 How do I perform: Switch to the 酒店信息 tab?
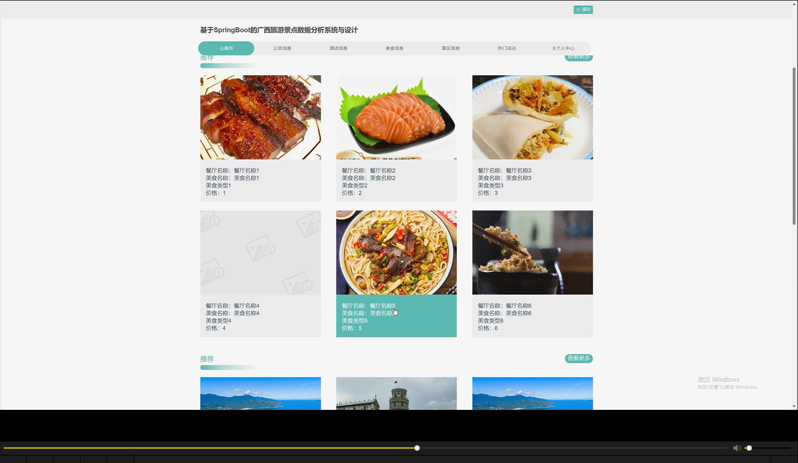[338, 48]
